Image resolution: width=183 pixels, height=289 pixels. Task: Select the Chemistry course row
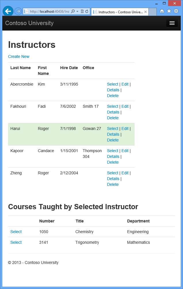pos(16,232)
